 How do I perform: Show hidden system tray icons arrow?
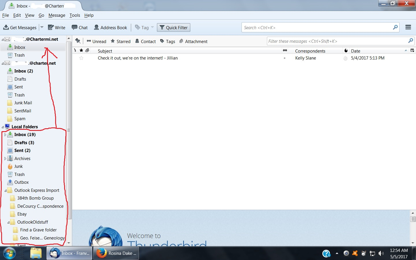[x=337, y=253]
